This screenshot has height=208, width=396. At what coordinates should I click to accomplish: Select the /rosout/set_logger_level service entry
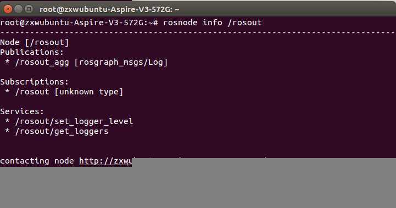point(74,121)
